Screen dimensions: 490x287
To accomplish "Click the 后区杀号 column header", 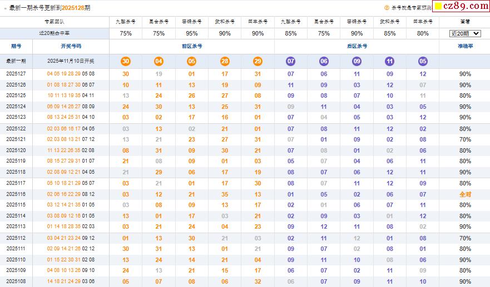I will (357, 47).
